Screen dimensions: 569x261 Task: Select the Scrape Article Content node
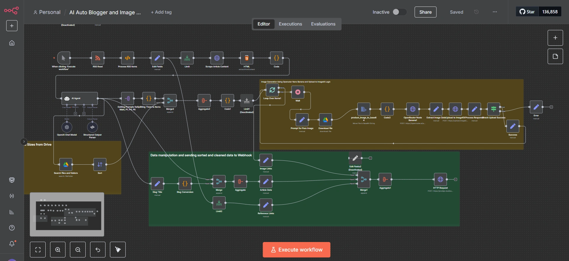click(x=217, y=58)
